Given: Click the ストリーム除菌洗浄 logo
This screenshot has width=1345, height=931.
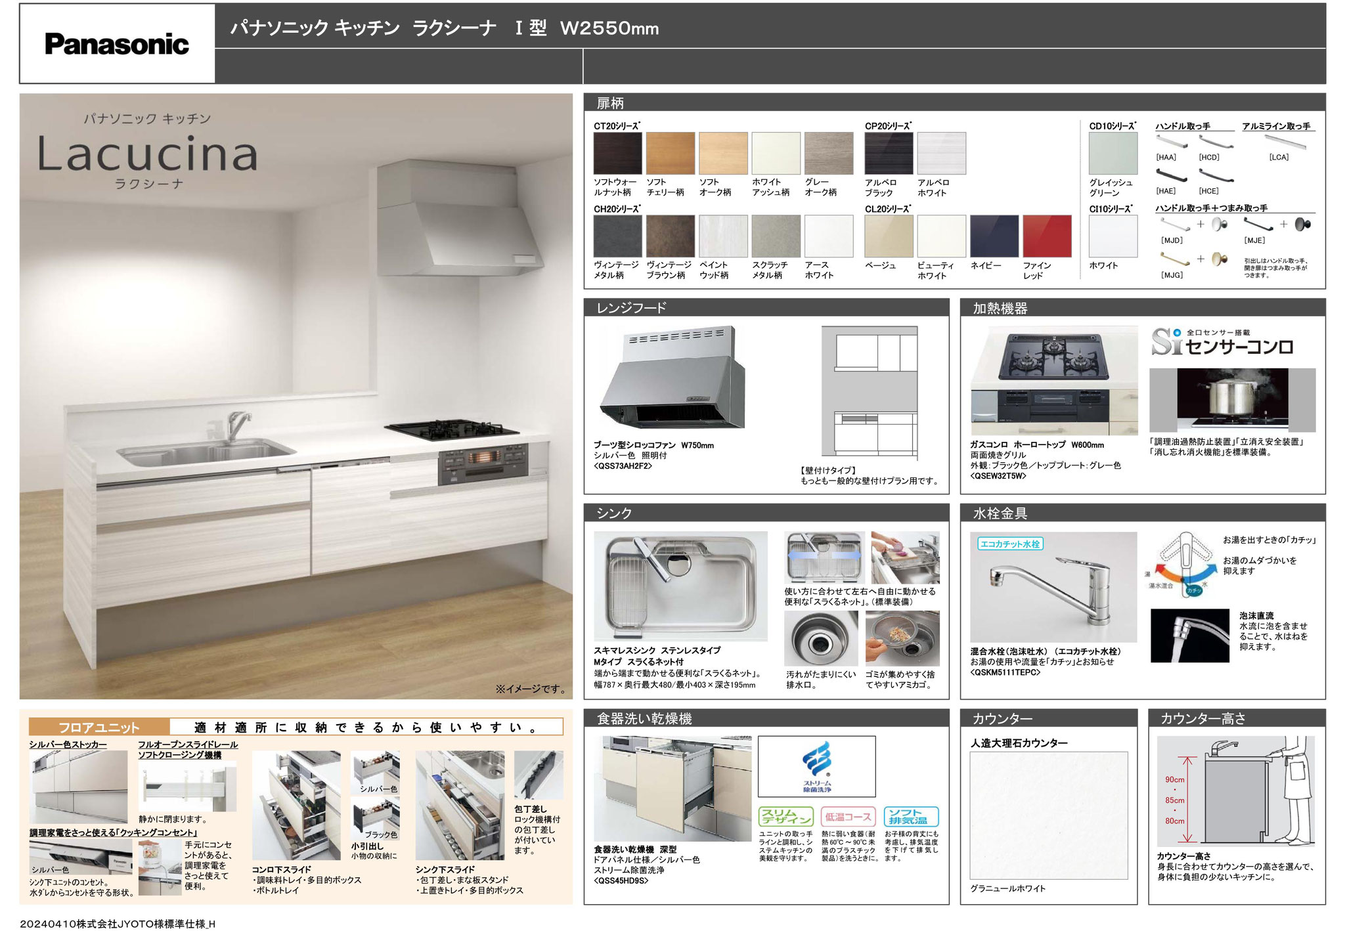Looking at the screenshot, I should point(816,766).
